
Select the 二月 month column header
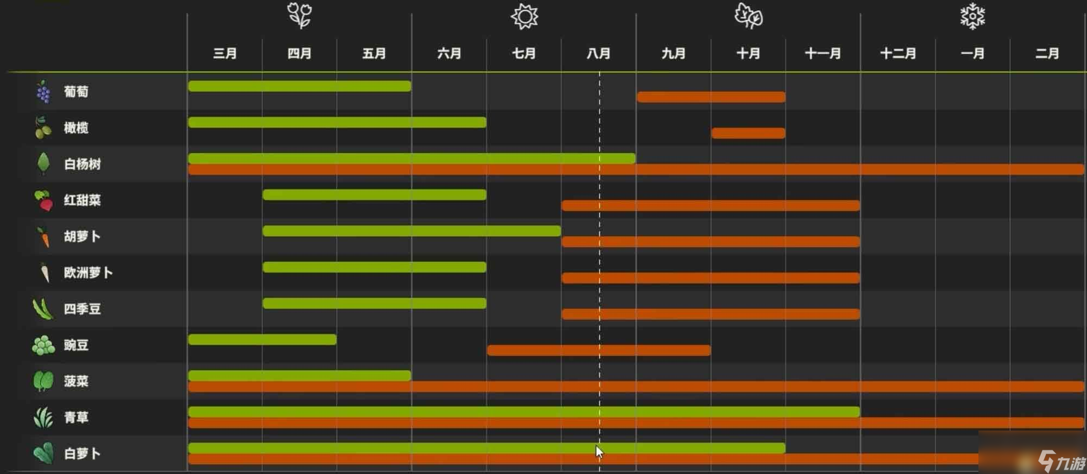[1047, 53]
